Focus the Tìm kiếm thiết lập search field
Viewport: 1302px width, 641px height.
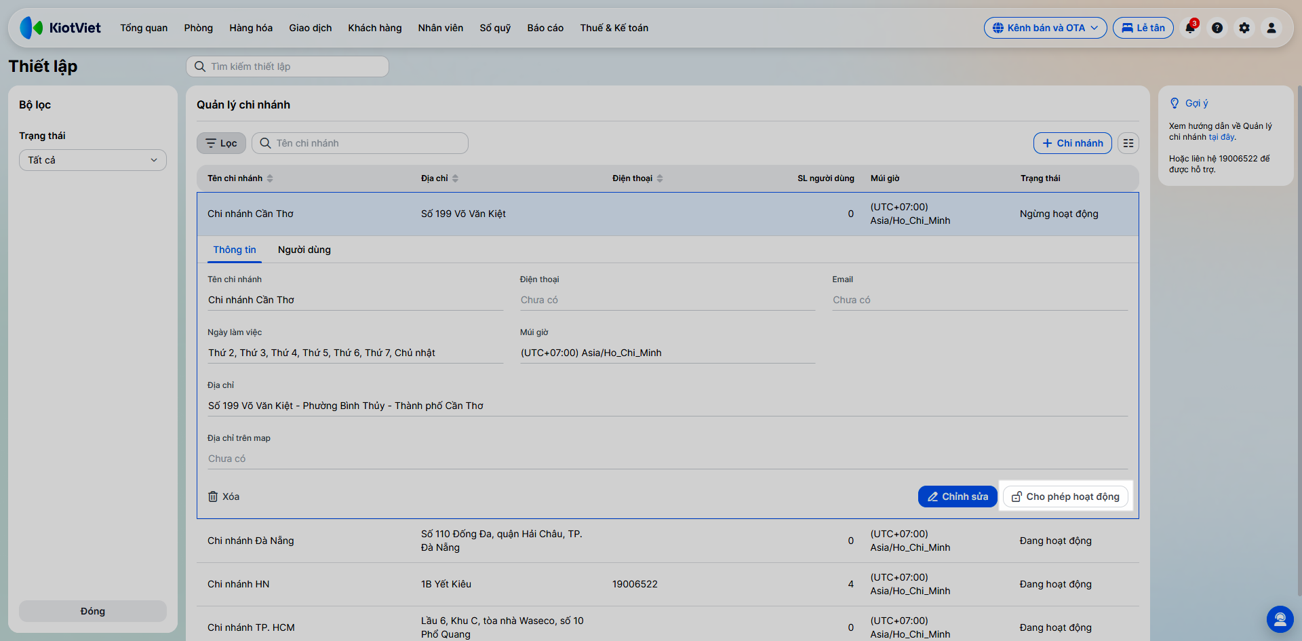point(288,66)
